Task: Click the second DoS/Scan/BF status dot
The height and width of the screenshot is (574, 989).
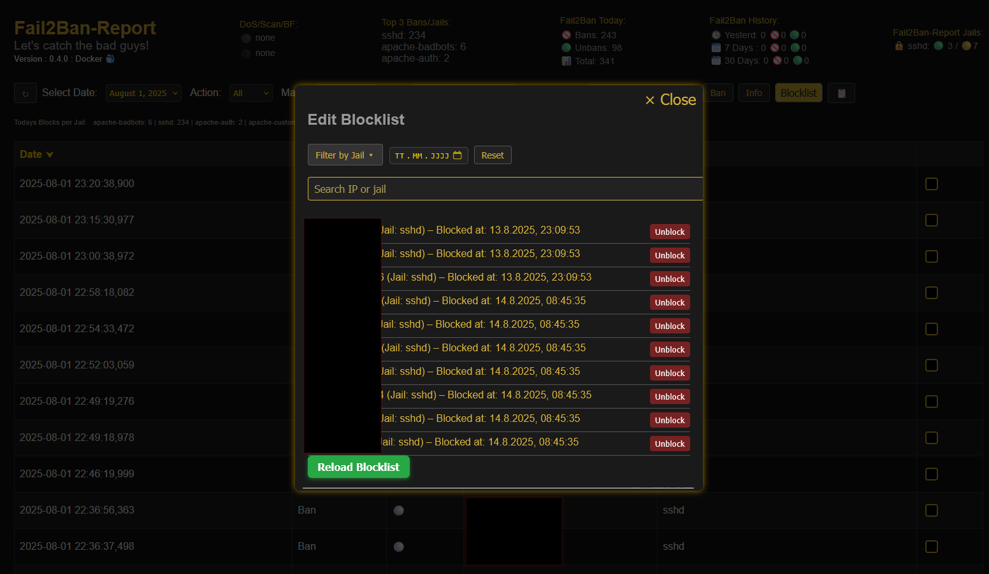Action: (x=246, y=53)
